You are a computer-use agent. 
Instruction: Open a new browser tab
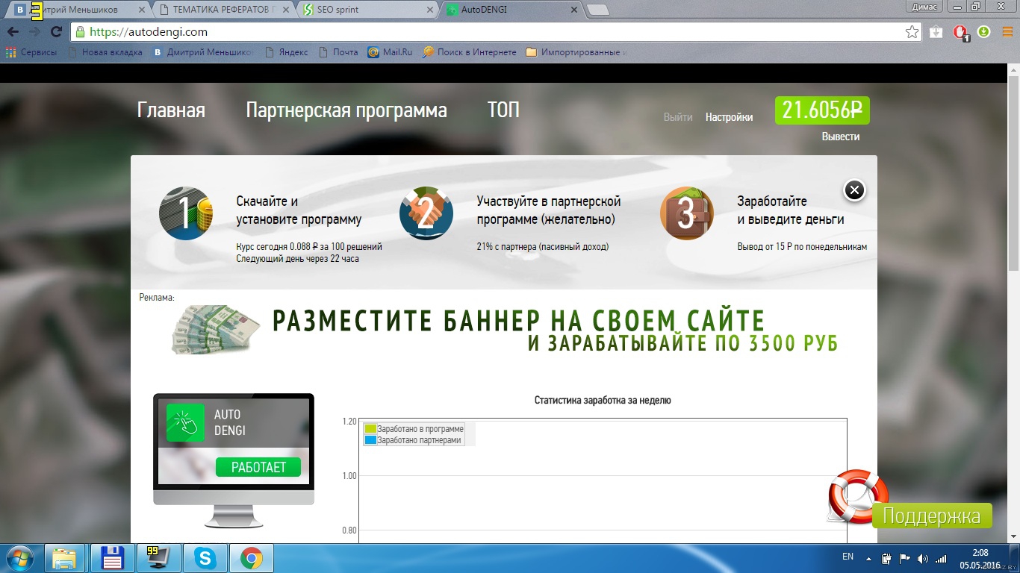tap(597, 10)
